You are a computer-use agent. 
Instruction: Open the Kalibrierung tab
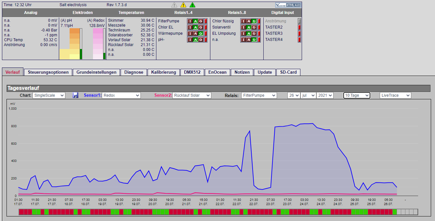click(164, 72)
